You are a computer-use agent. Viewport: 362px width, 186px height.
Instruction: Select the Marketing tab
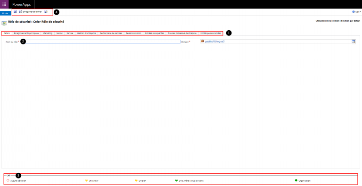[48, 34]
